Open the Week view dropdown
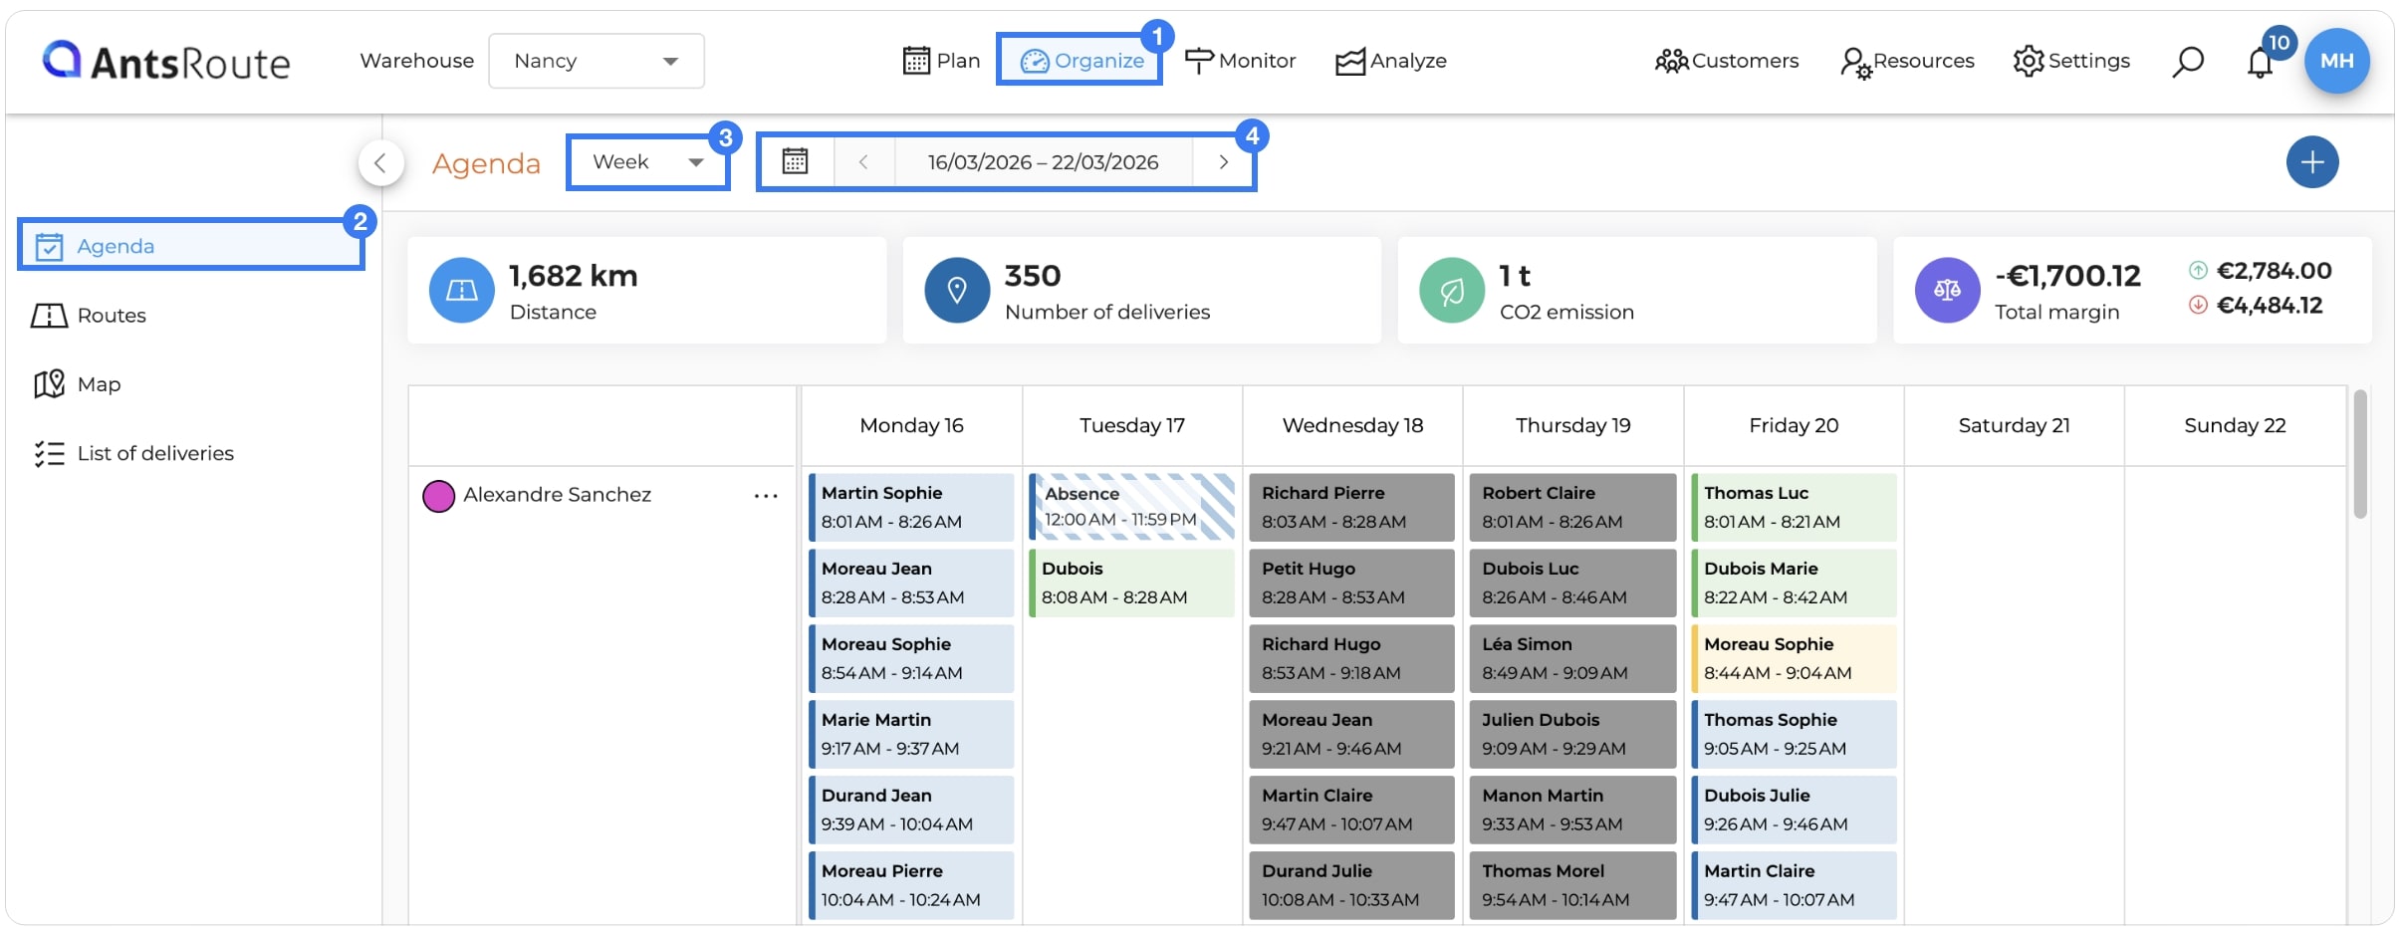2400x934 pixels. click(648, 162)
